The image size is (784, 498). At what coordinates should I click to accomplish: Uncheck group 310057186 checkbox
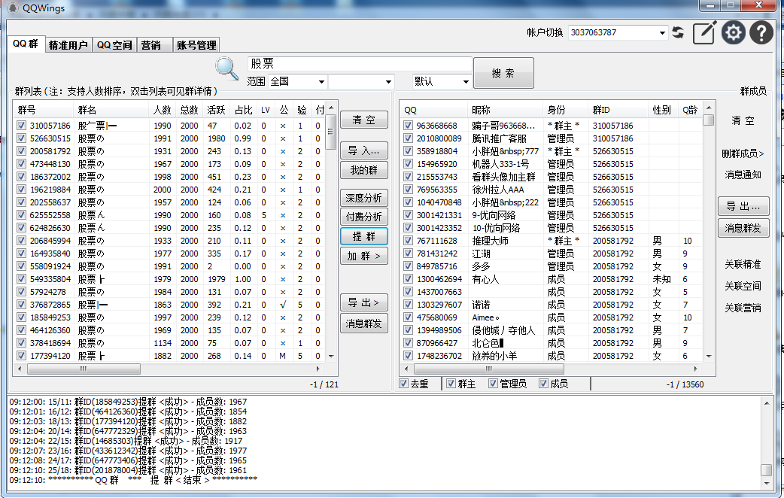(21, 125)
